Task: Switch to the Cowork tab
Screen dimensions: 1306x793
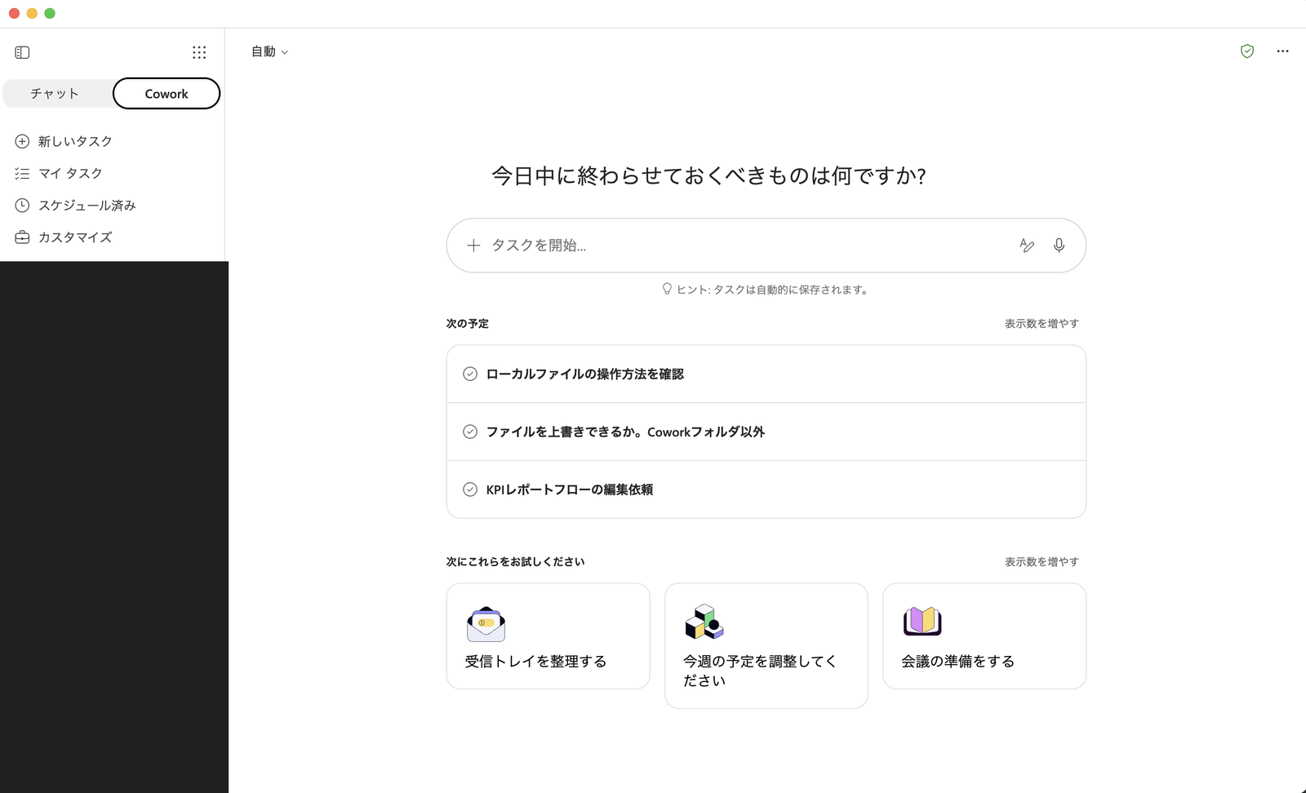Action: click(x=167, y=93)
